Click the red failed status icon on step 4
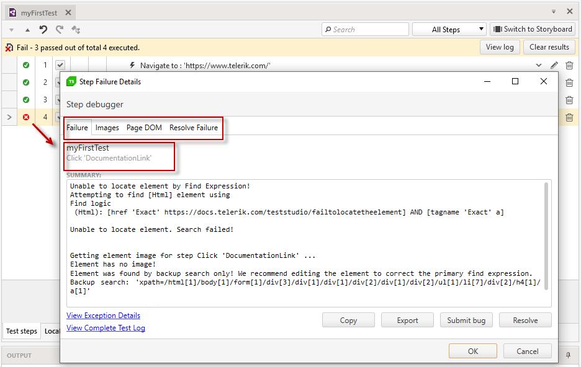 pyautogui.click(x=26, y=117)
